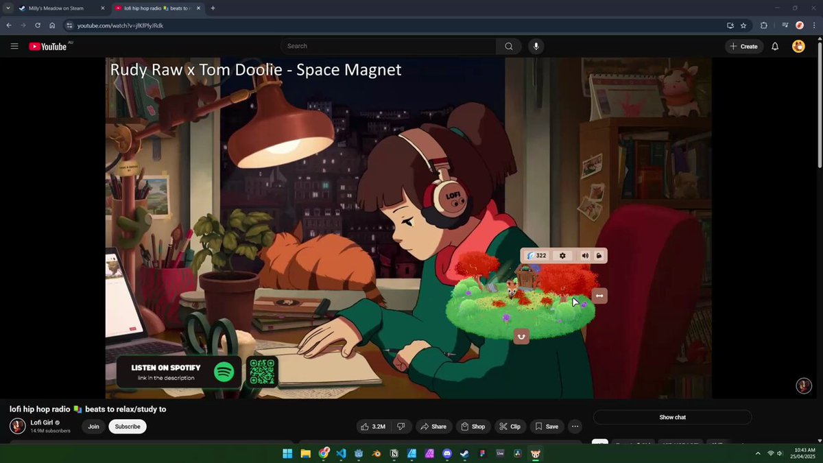Open the Shop button
Image resolution: width=823 pixels, height=463 pixels.
(x=473, y=427)
